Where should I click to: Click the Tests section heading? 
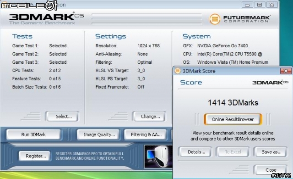point(22,36)
